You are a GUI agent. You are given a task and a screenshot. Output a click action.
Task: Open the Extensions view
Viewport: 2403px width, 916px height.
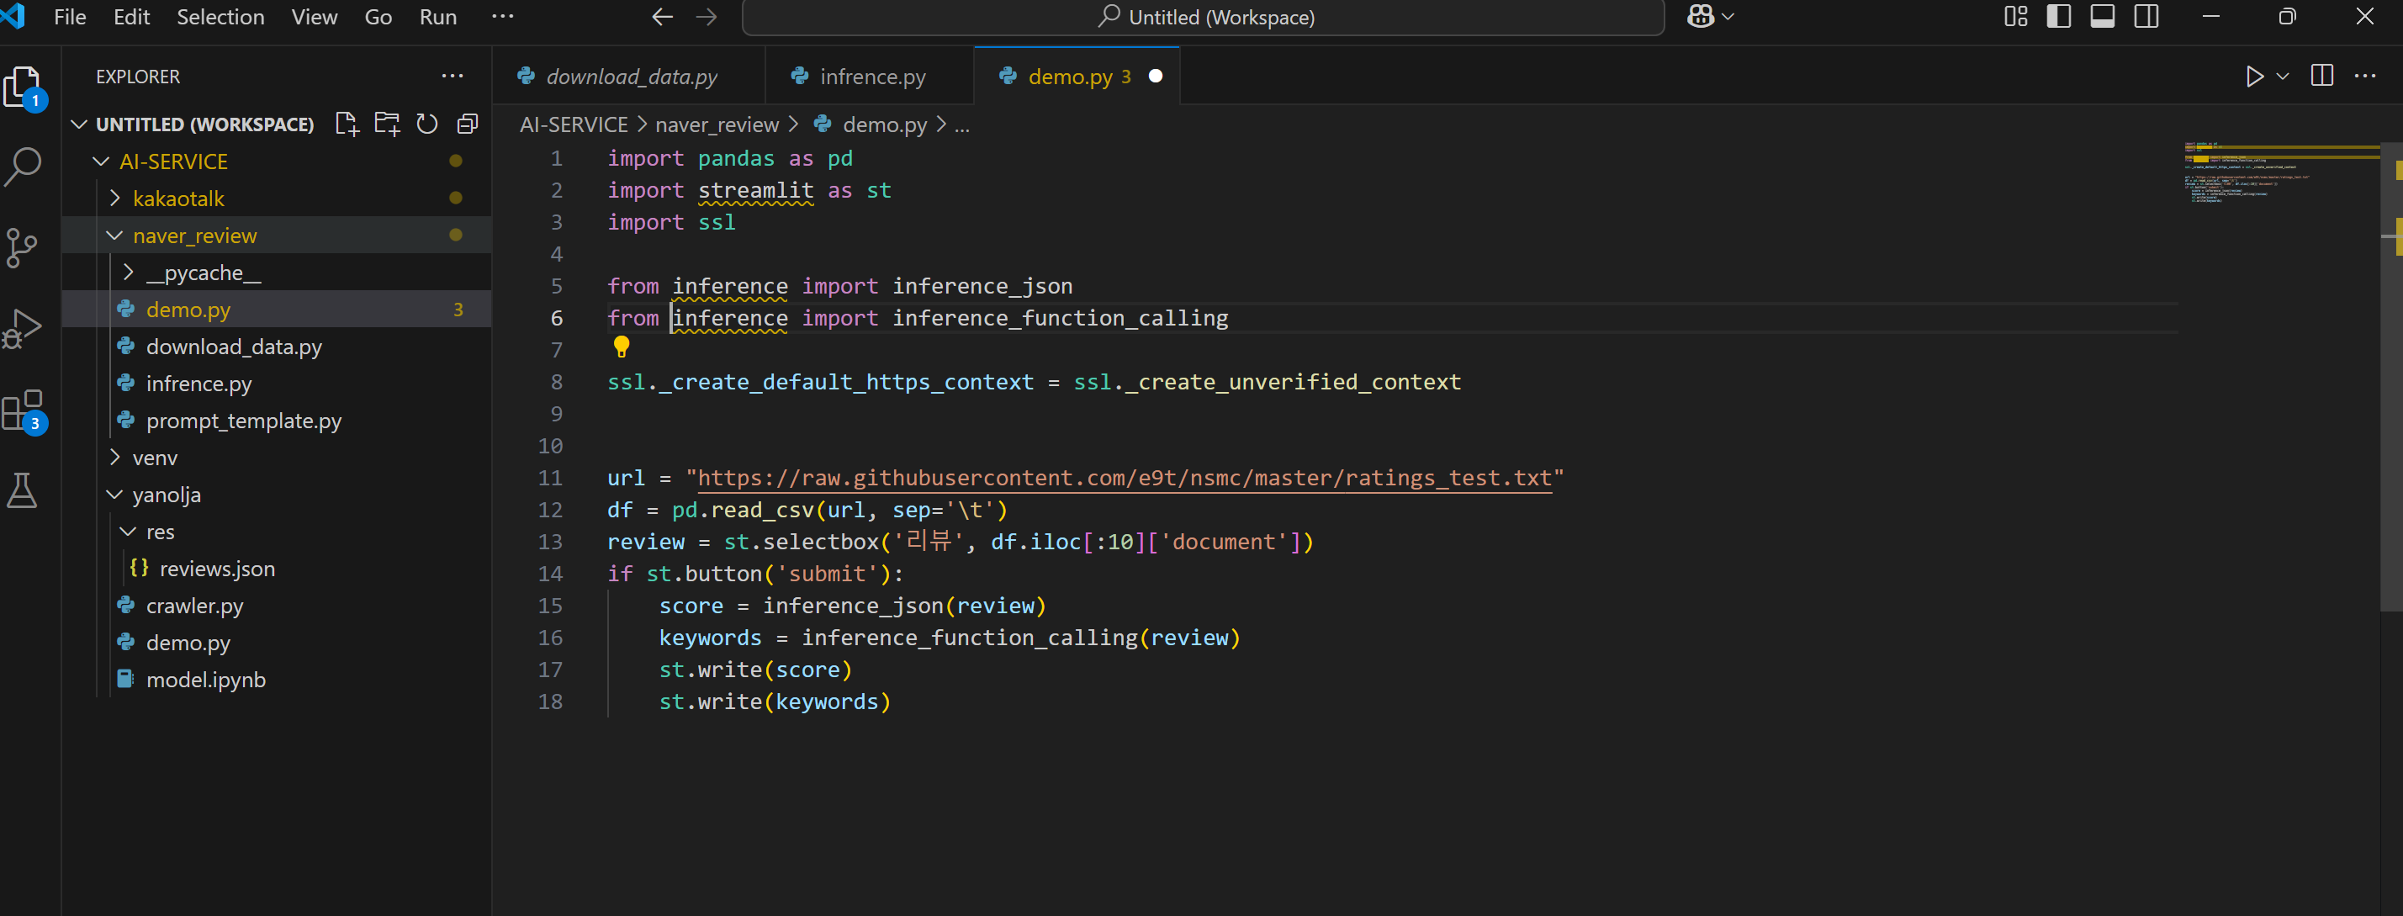click(x=23, y=410)
